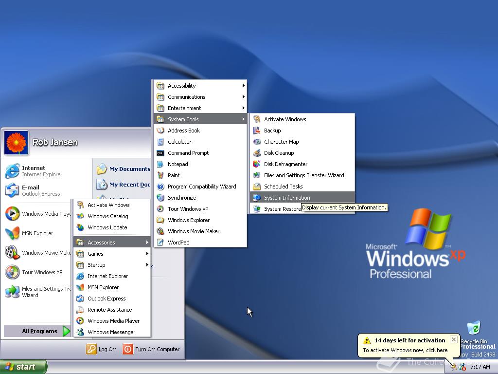Click the Backup icon in System Tools
Image resolution: width=498 pixels, height=374 pixels.
coord(257,131)
